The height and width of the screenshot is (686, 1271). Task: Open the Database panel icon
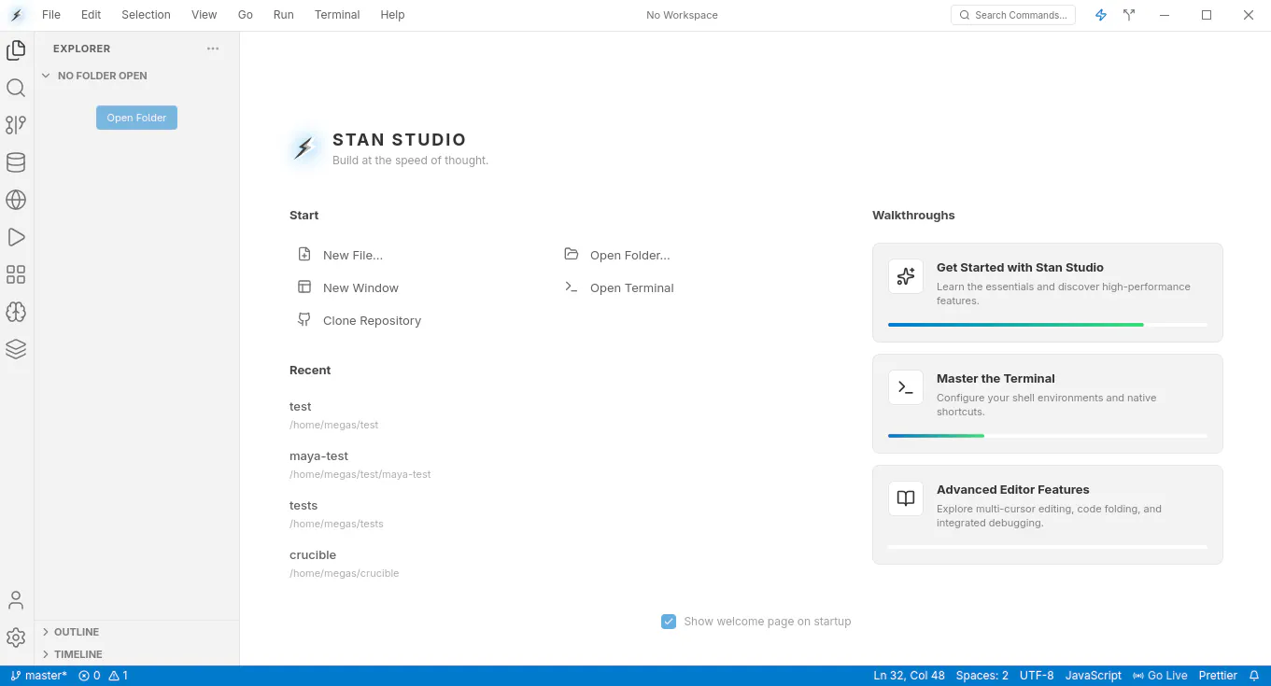pos(16,162)
